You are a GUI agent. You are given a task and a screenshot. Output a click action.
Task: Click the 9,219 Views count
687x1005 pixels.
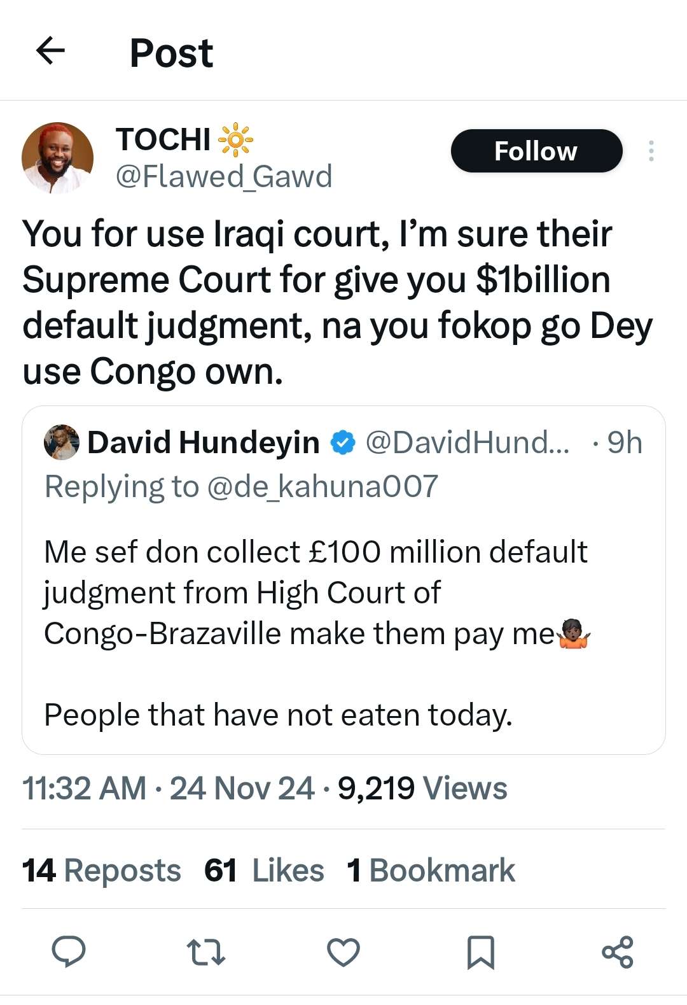pyautogui.click(x=422, y=788)
